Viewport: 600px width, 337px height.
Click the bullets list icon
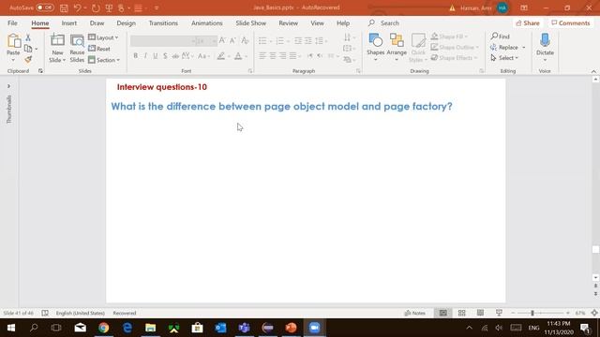262,40
